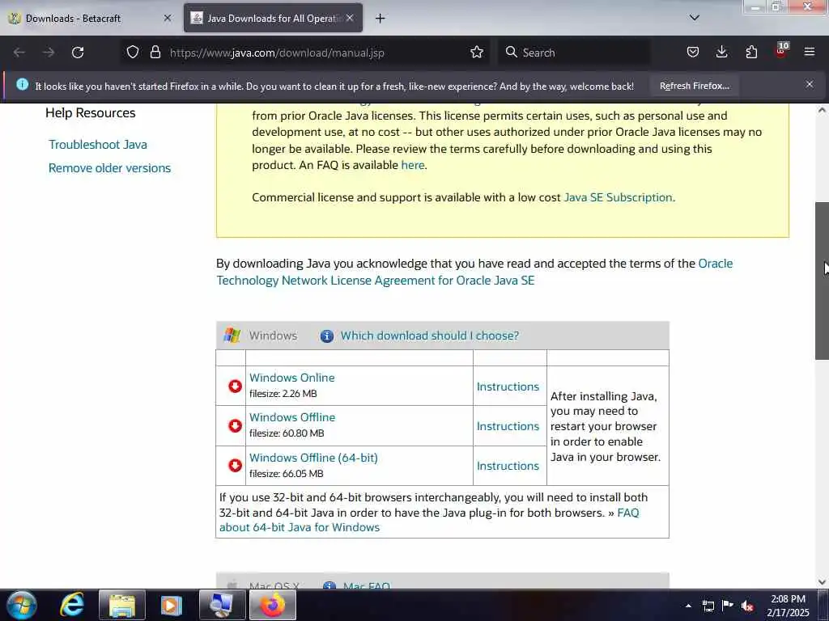This screenshot has height=621, width=829.
Task: Bookmark this page with the star icon
Action: (x=477, y=53)
